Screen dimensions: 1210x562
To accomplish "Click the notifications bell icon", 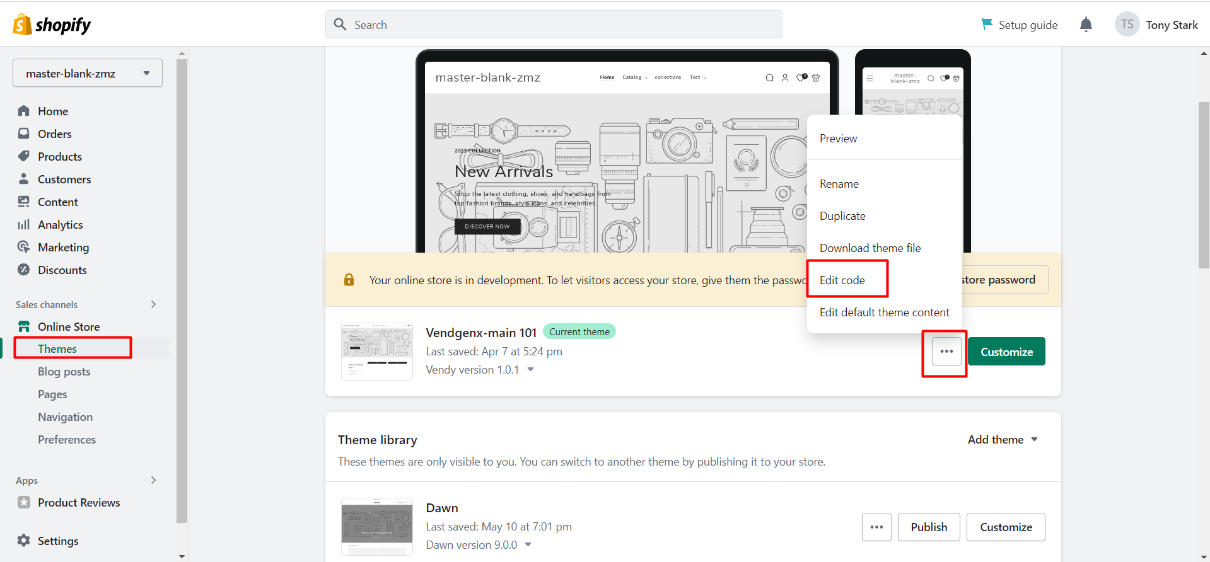I will tap(1086, 25).
